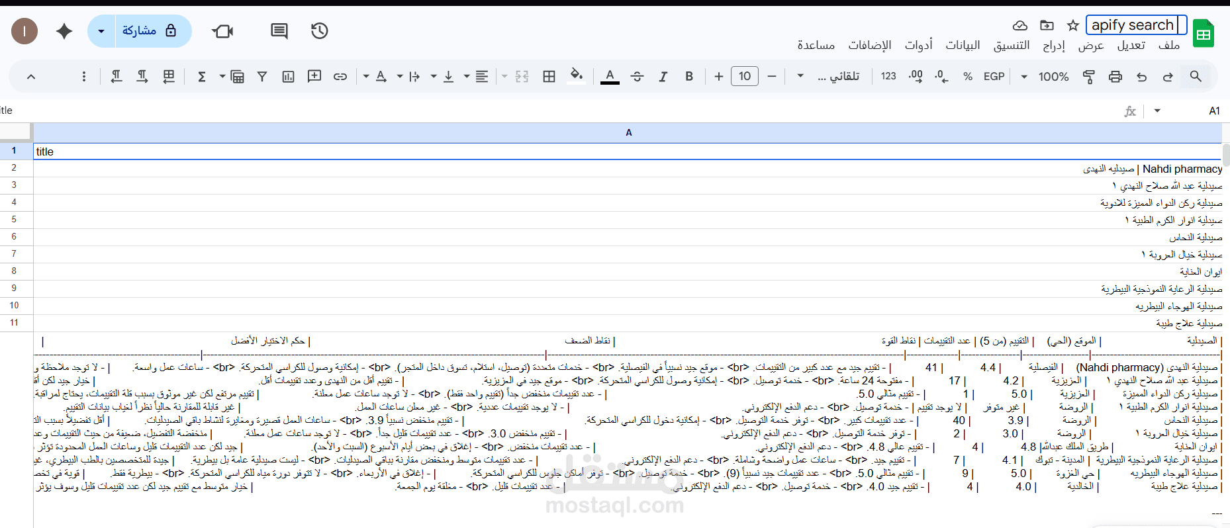Open share quick-actions dropdown arrow

101,30
